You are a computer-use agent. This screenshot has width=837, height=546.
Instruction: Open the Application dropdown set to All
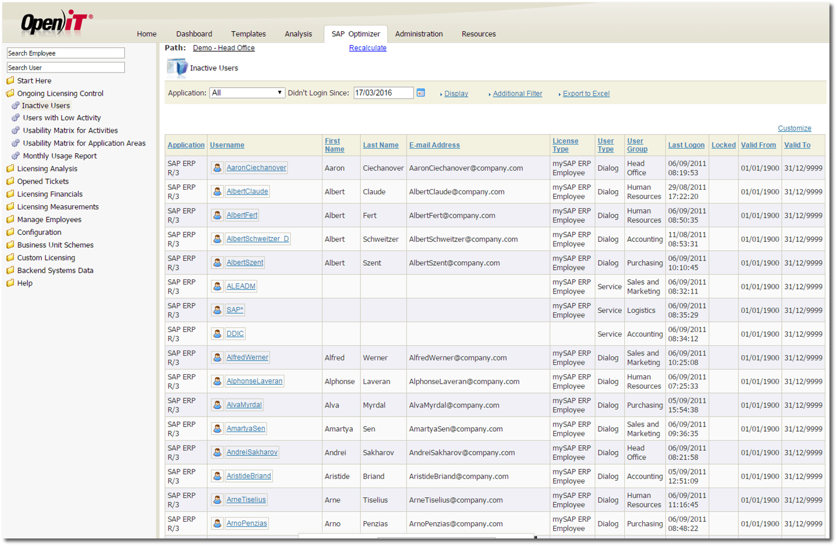(x=247, y=93)
